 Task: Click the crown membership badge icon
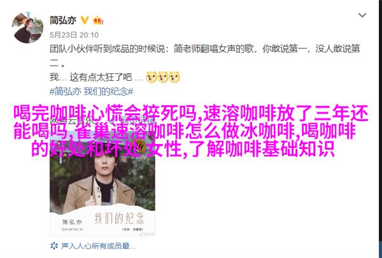point(98,20)
